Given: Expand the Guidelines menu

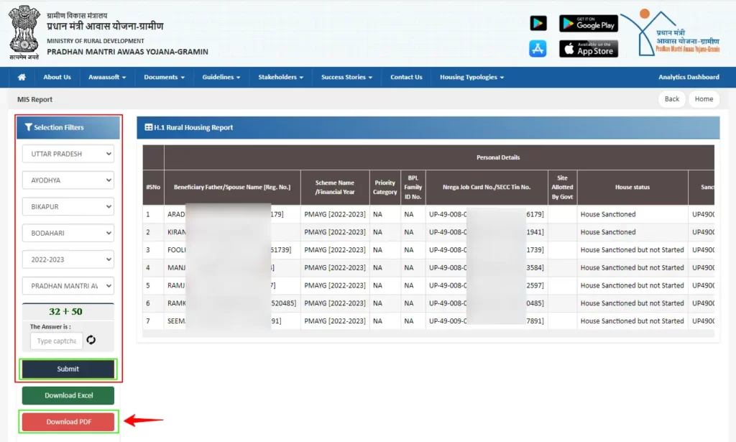Looking at the screenshot, I should tap(221, 77).
